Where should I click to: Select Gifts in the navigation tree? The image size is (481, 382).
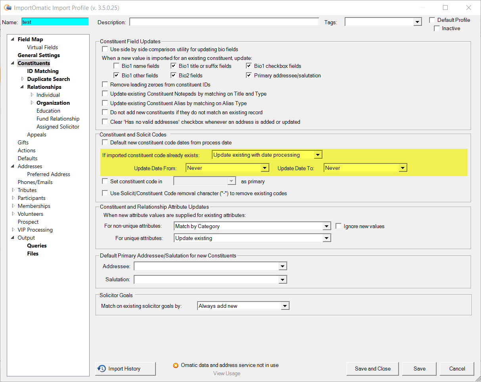(23, 142)
